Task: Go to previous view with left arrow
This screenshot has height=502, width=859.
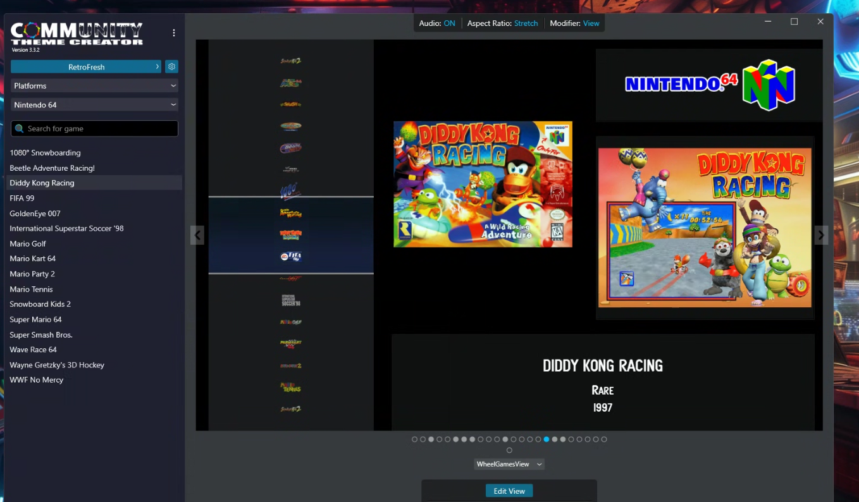Action: (x=197, y=235)
